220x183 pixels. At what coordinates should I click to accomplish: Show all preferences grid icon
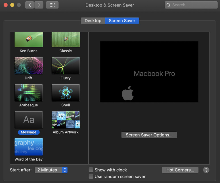52,5
